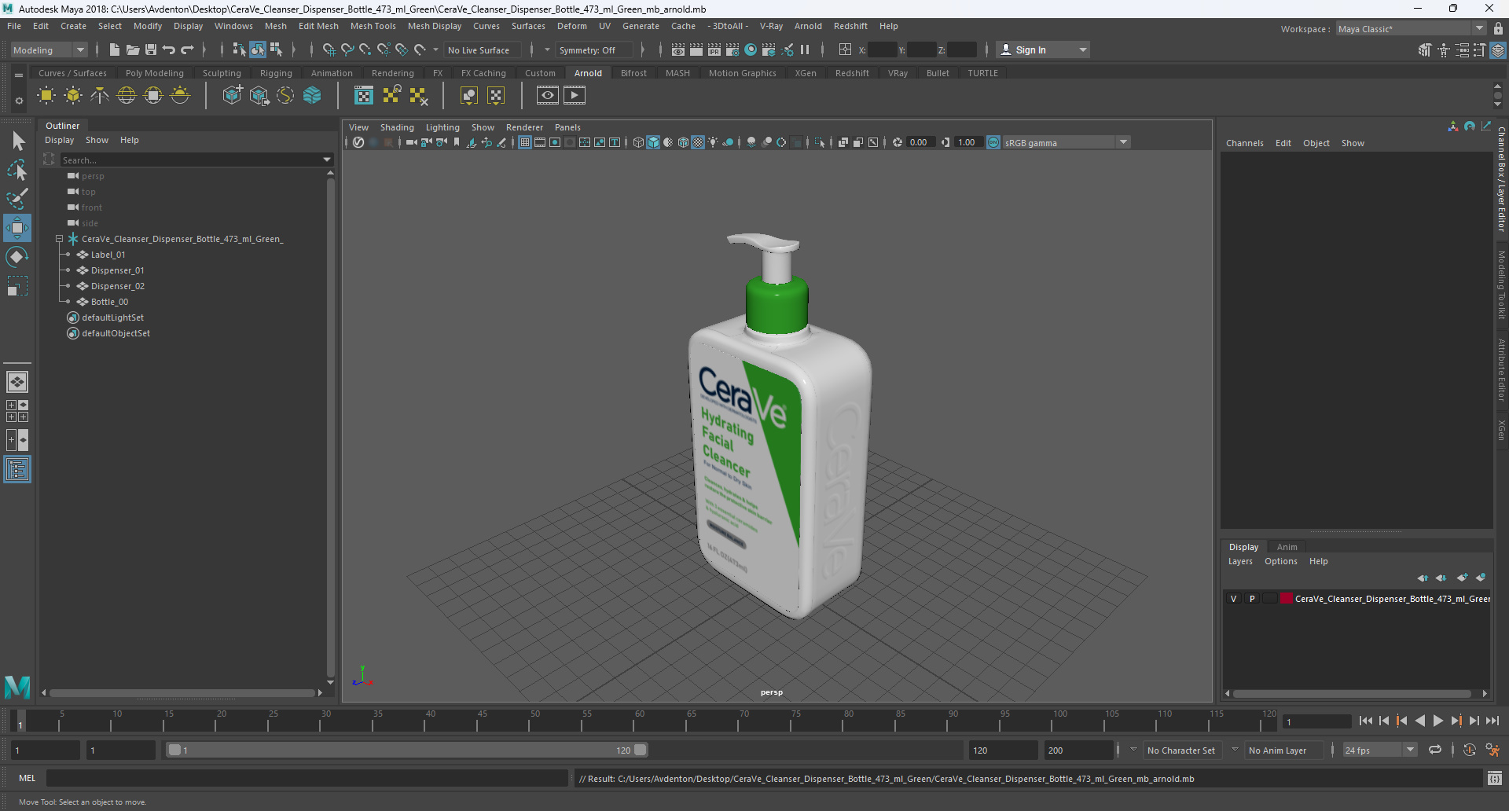Pick the Paint selection tool

pos(17,199)
